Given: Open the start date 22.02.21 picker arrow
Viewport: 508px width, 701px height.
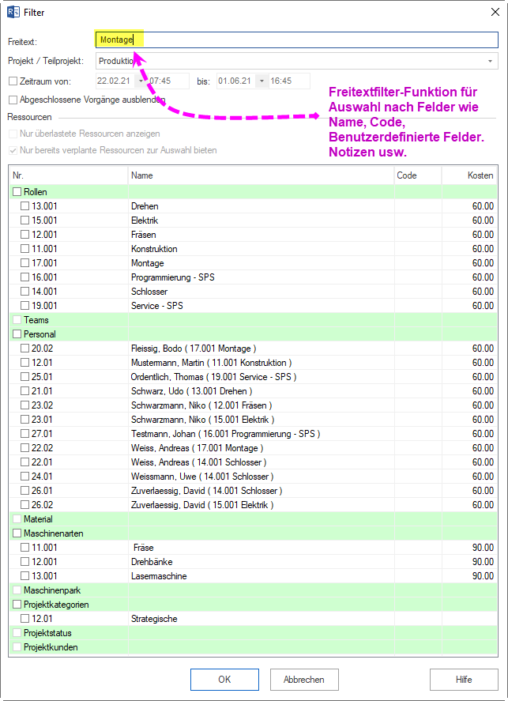Looking at the screenshot, I should coord(141,81).
